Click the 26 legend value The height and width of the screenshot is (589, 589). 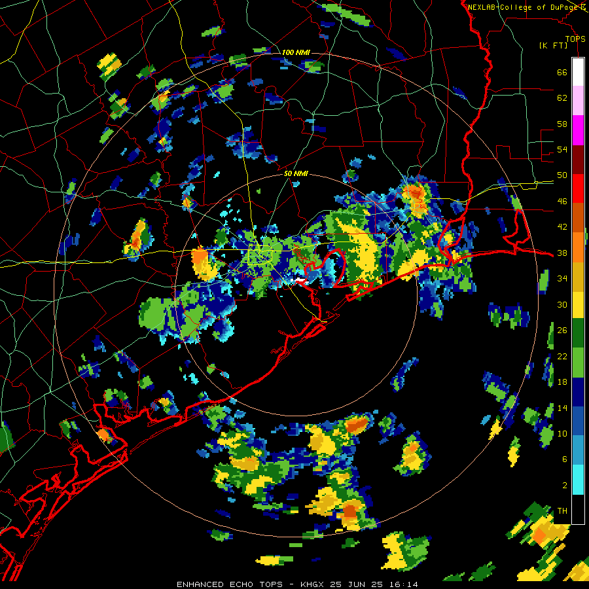[562, 330]
